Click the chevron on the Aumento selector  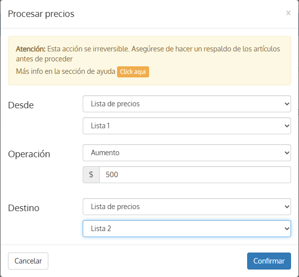click(x=287, y=153)
